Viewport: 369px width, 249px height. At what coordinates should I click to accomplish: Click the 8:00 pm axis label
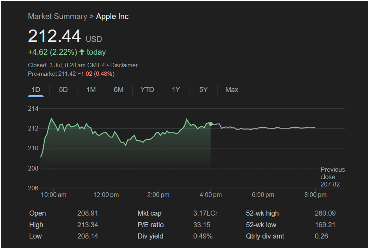315,195
